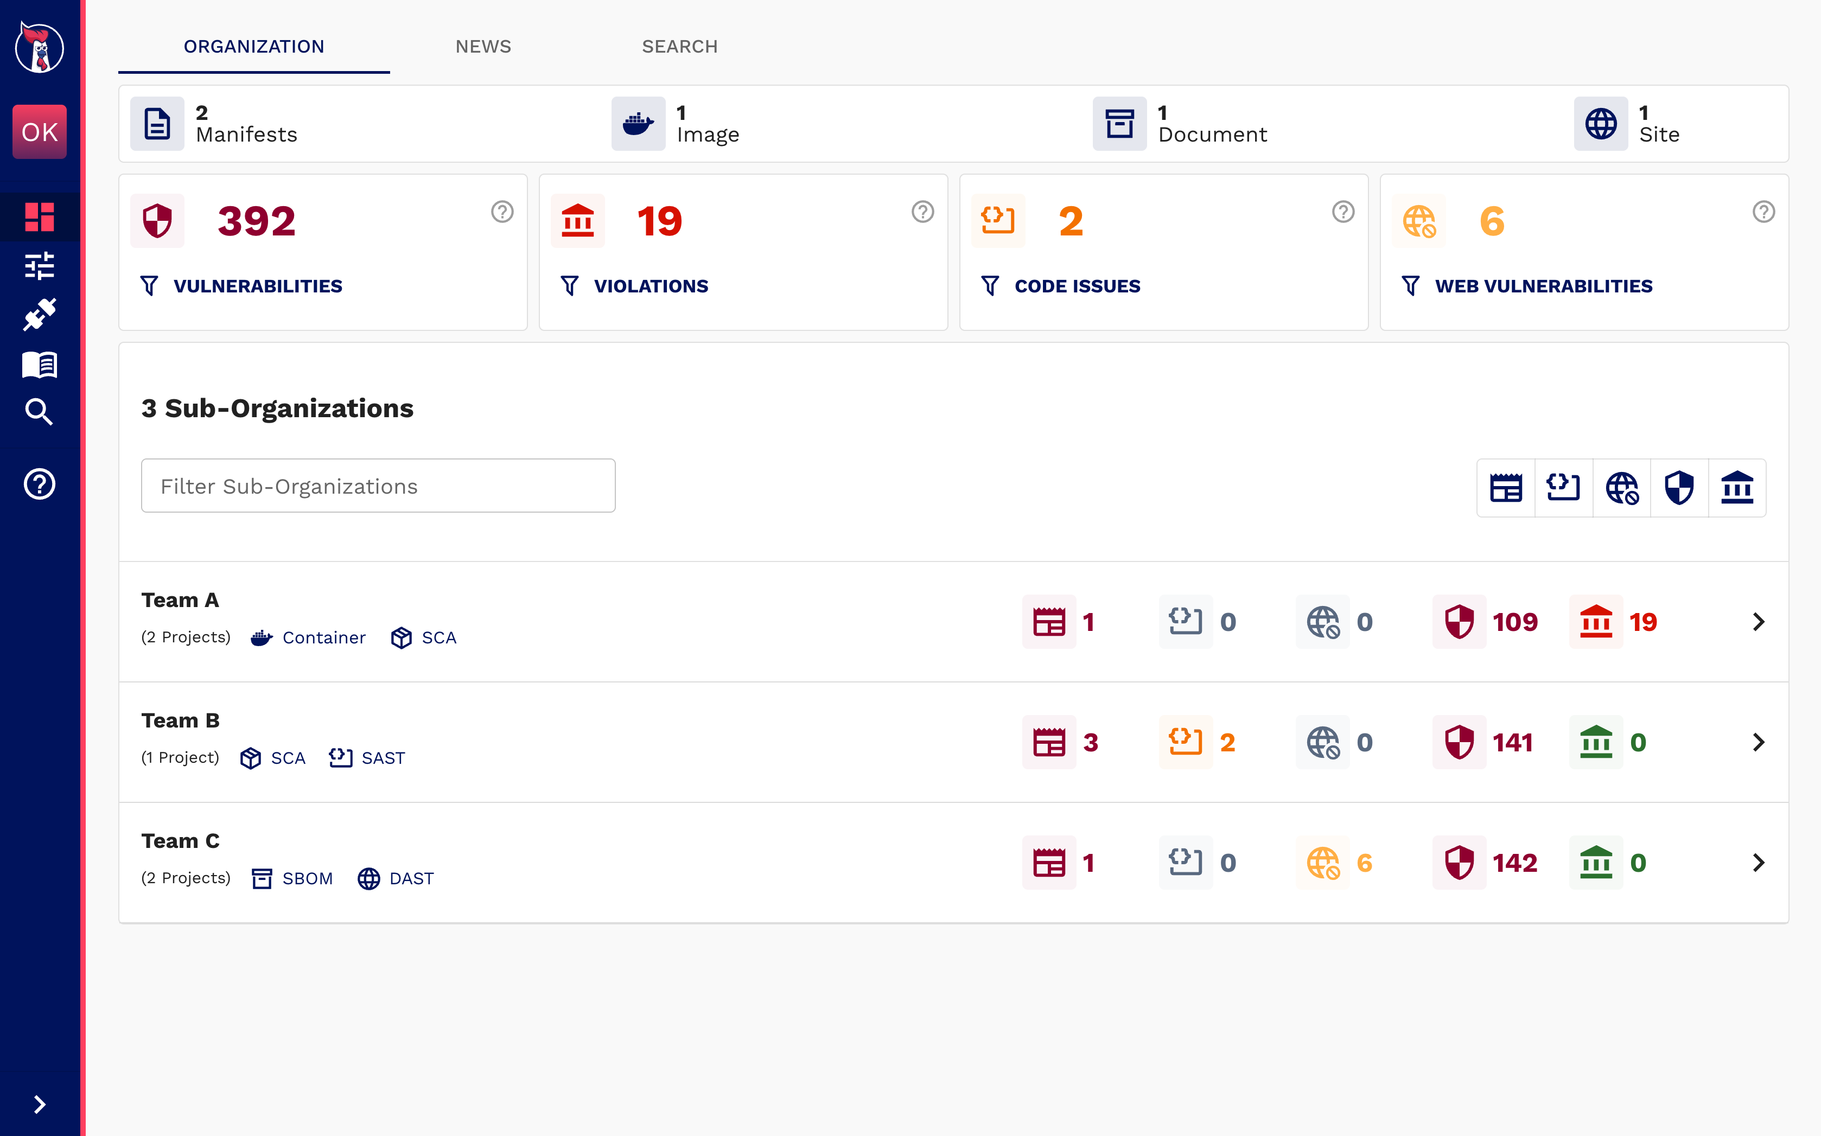Click the OK status button
Viewport: 1821px width, 1136px height.
click(39, 131)
